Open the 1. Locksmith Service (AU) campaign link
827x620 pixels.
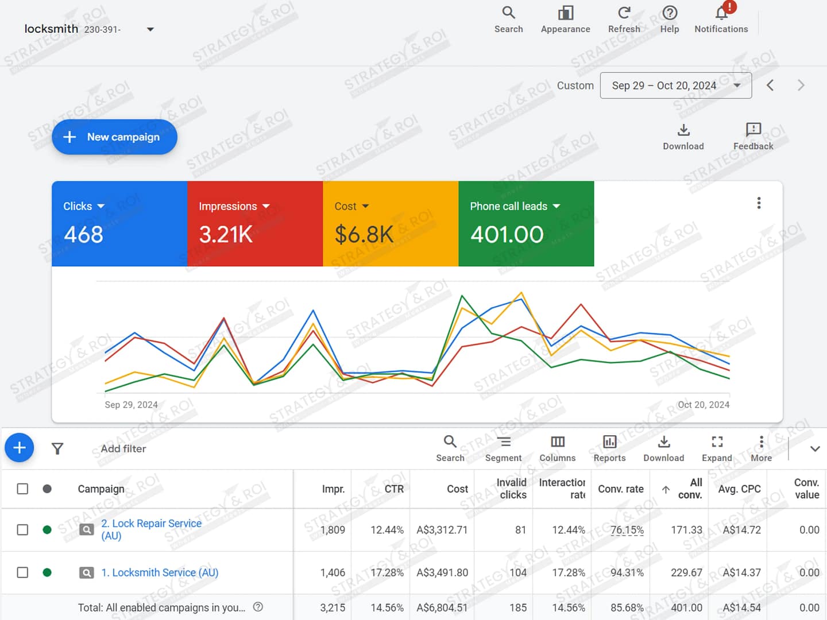click(x=160, y=572)
